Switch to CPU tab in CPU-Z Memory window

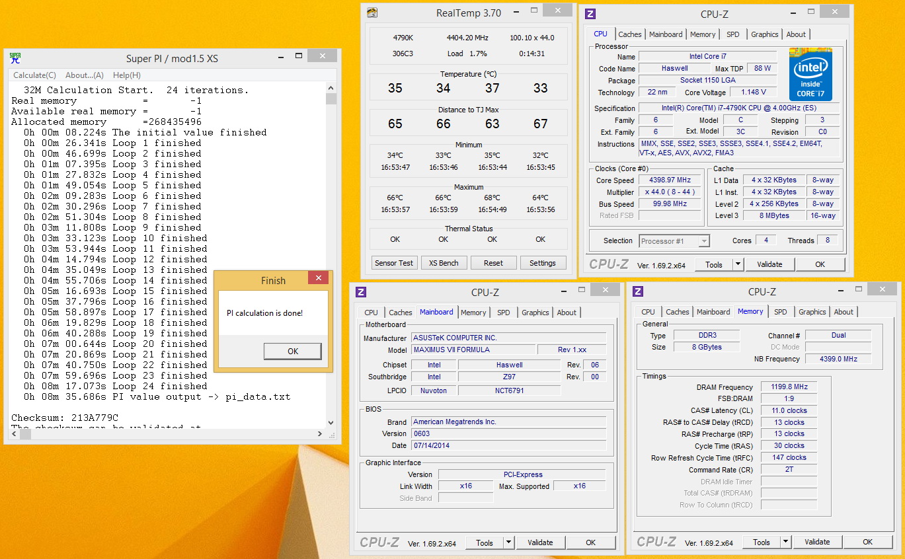click(x=648, y=312)
